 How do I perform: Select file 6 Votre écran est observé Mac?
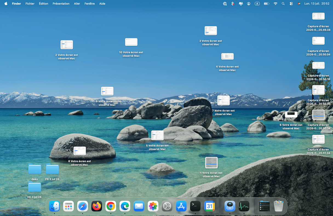(x=291, y=115)
